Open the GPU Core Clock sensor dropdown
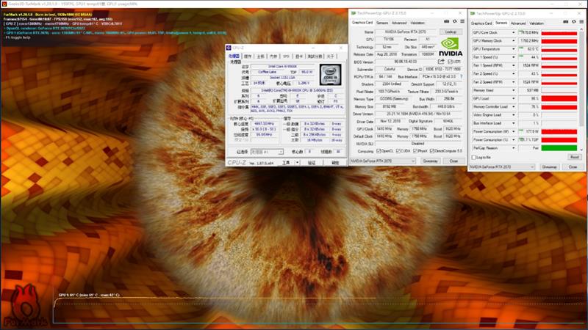Viewport: 588px width, 330px height. click(x=513, y=32)
